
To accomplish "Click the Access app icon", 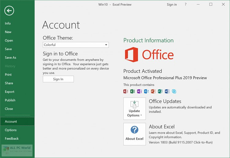I will (x=125, y=91).
